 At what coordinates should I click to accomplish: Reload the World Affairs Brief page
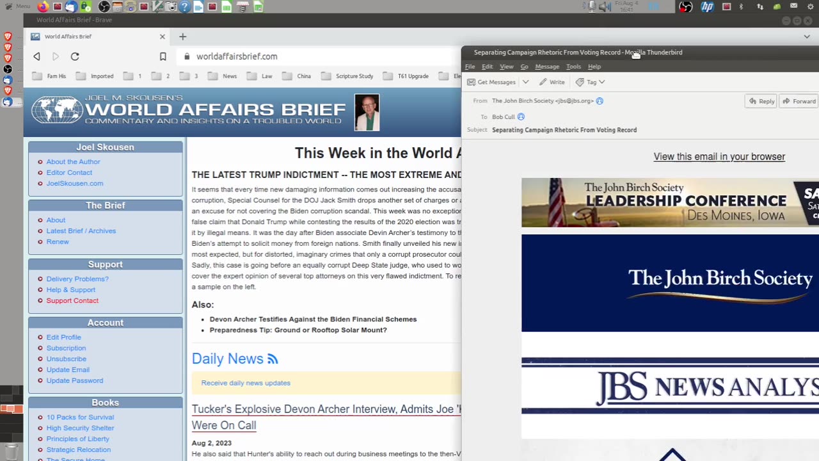pos(75,56)
